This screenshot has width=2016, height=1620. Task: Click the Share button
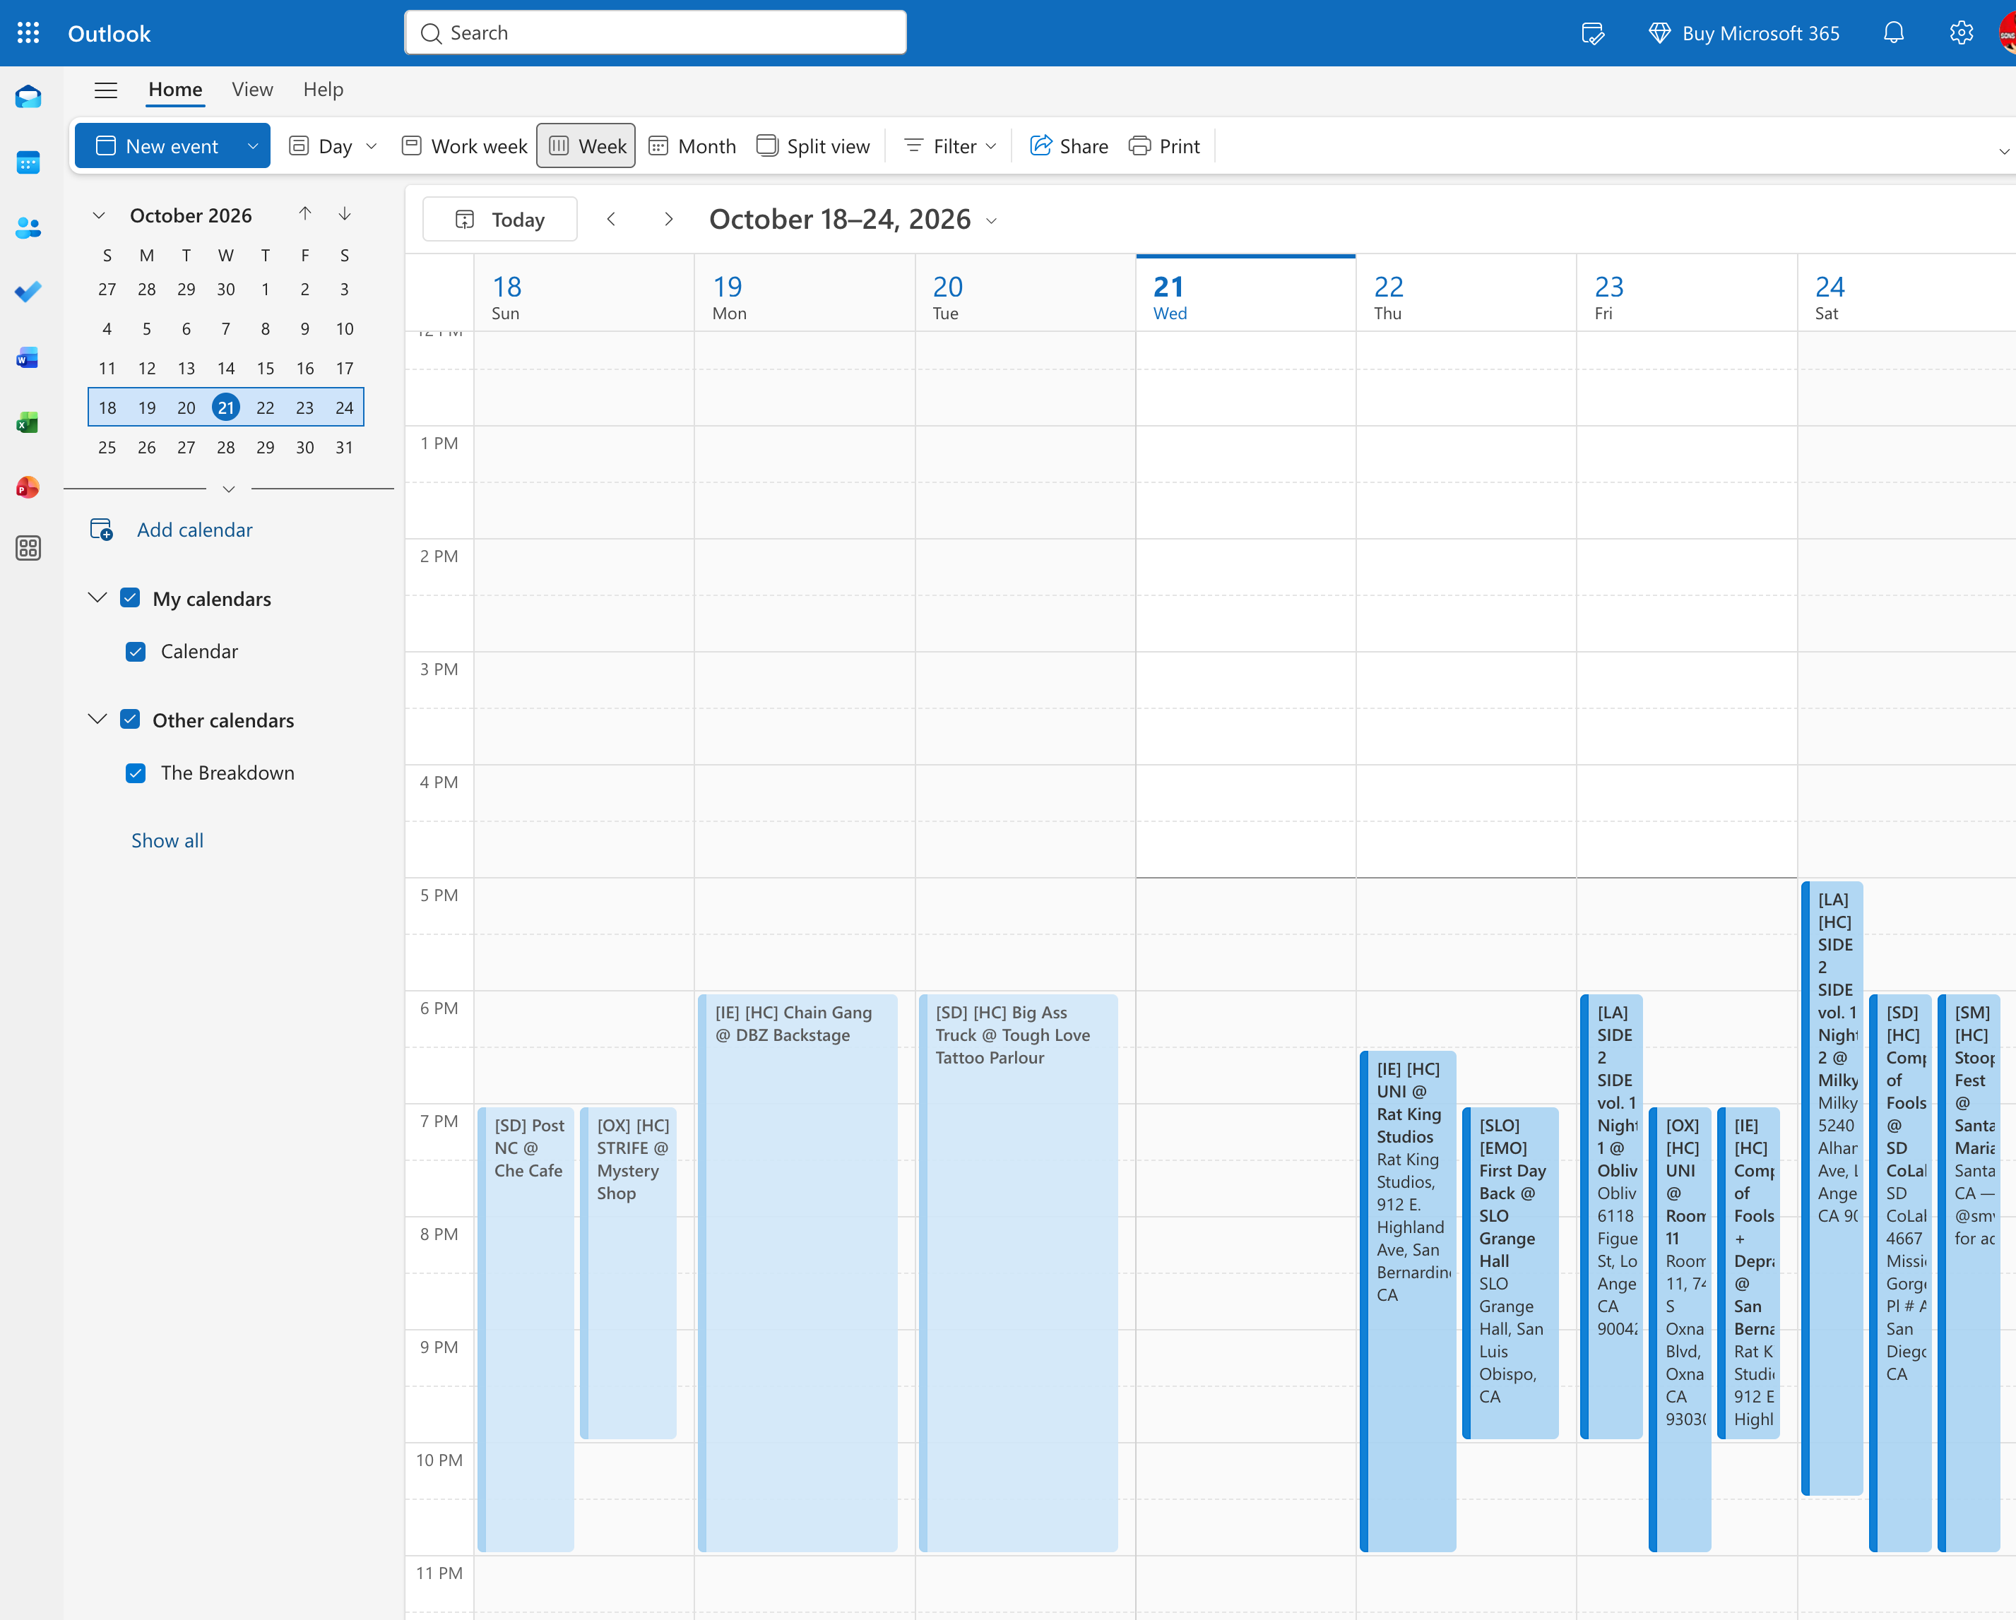coord(1069,147)
